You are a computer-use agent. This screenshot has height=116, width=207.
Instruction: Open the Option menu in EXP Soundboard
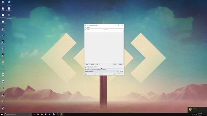pyautogui.click(x=88, y=27)
